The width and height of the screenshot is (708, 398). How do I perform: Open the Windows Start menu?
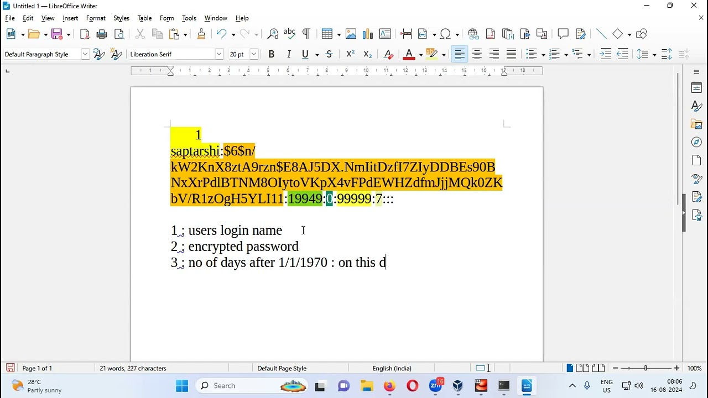pyautogui.click(x=181, y=386)
